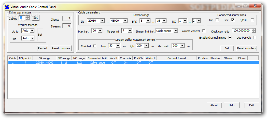Image resolution: width=268 pixels, height=119 pixels.
Task: Click the Chan mix On cell
Action: (x=126, y=63)
